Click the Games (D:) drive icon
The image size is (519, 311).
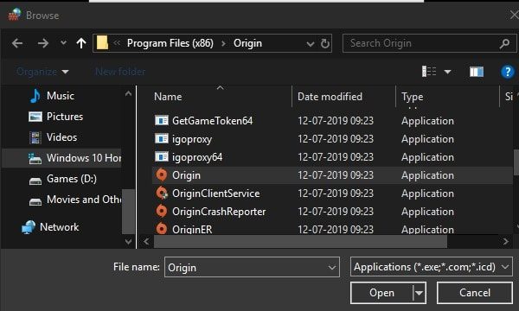pyautogui.click(x=35, y=181)
